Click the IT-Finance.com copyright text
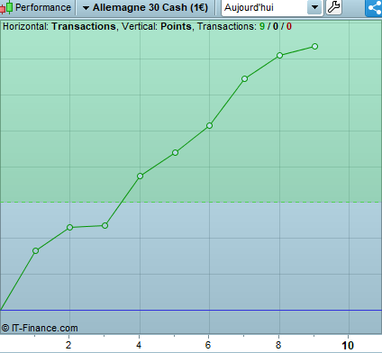This screenshot has height=353, width=382. 40,328
